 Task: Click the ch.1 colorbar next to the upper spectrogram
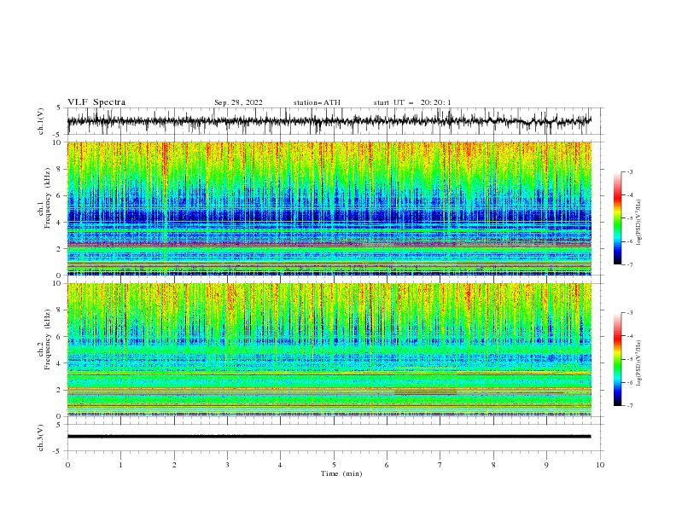pos(618,218)
